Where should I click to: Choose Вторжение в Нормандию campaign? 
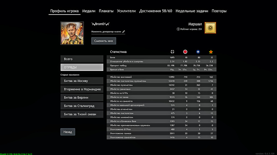pos(82,89)
